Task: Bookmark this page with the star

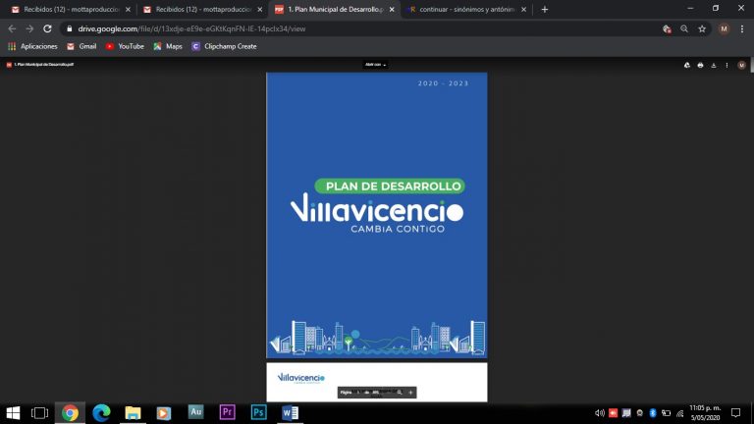Action: pos(702,28)
